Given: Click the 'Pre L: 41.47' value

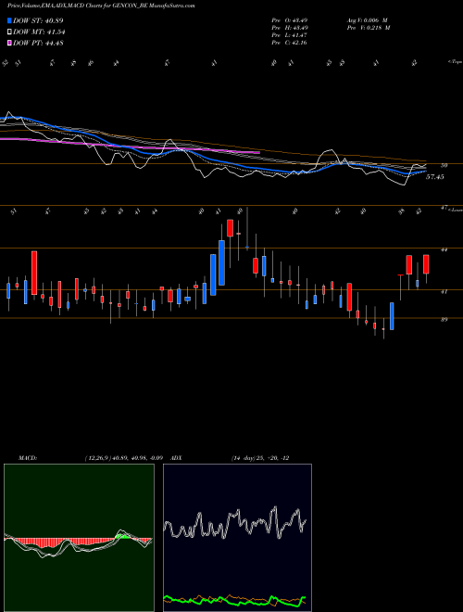Looking at the screenshot, I should 290,35.
